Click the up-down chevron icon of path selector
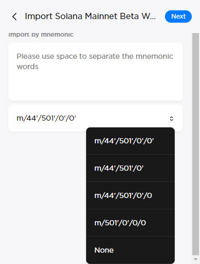 tap(171, 119)
